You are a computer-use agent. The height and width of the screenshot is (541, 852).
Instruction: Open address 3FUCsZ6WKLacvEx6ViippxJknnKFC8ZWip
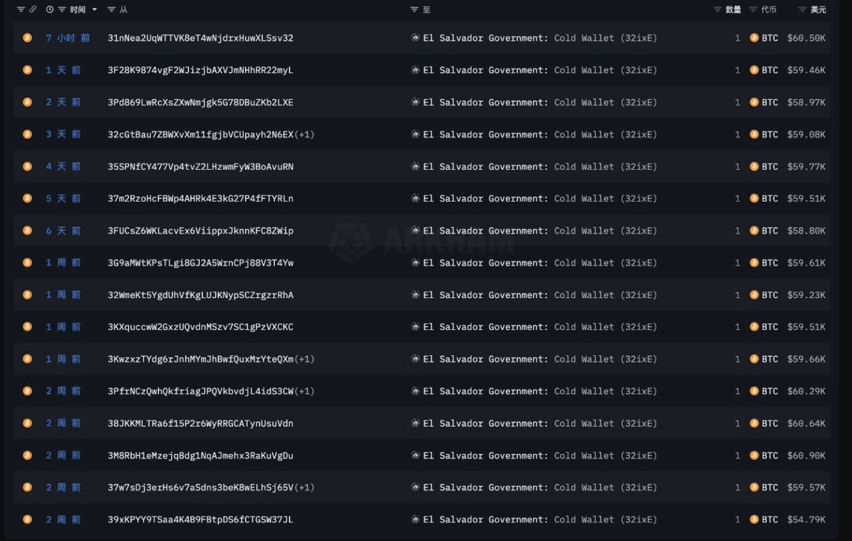click(x=200, y=230)
